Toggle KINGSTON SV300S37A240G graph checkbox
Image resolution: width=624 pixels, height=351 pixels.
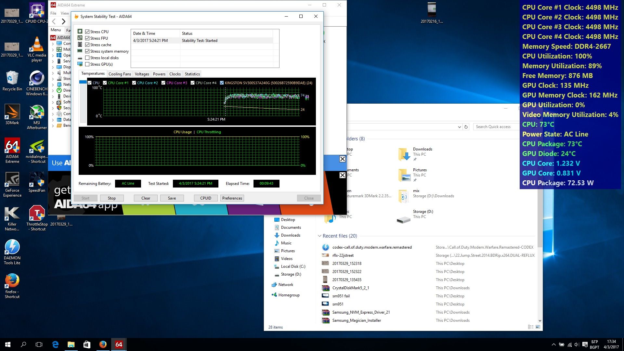tap(222, 83)
